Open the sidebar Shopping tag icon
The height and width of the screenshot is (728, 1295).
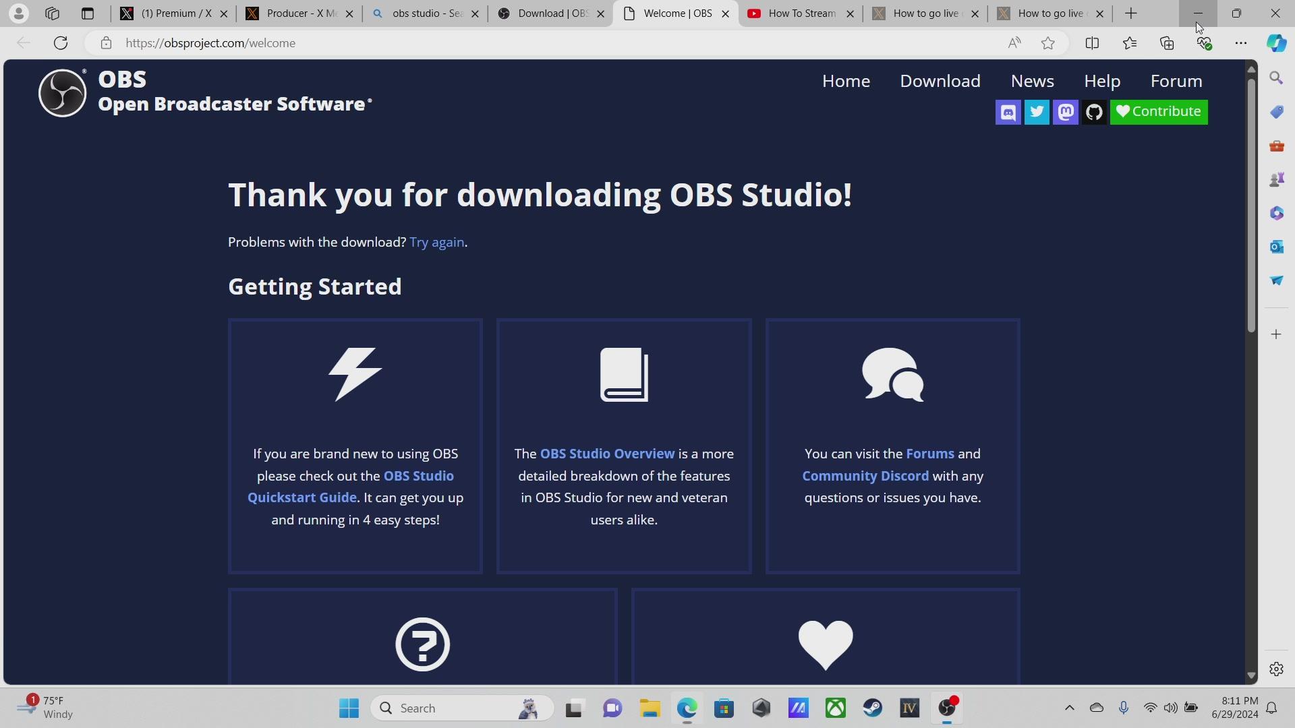coord(1276,112)
